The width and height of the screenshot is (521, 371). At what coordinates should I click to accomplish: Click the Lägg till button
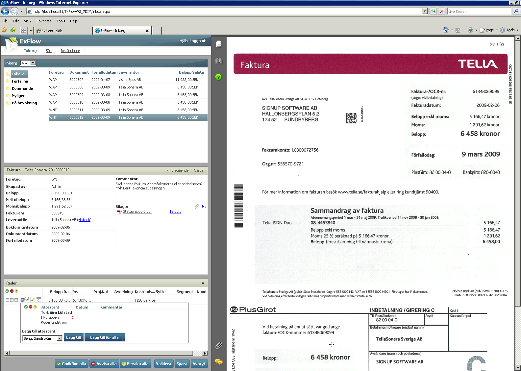point(73,337)
